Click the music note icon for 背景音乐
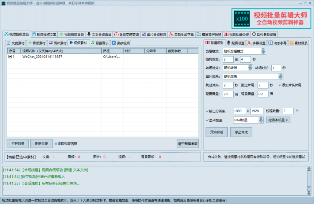Viewport: 314px width, 204px height. [x=93, y=43]
